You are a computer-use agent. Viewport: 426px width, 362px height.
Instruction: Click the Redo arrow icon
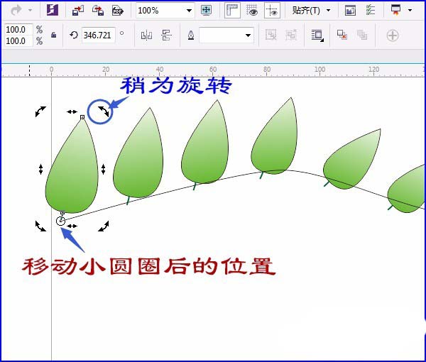16,11
